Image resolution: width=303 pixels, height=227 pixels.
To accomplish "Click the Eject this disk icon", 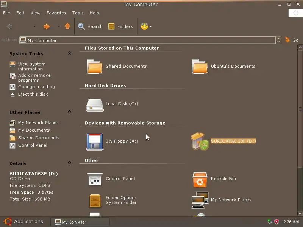I will [12, 94].
